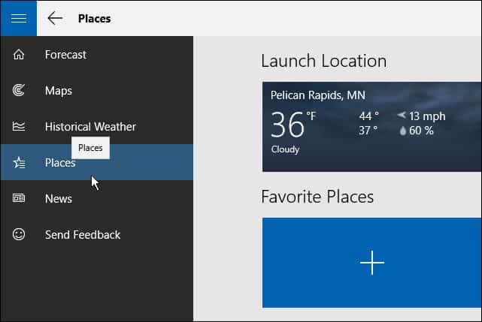Open the Pelican Rapids, MN weather tile
Screen dimensions: 482x322
click(x=372, y=126)
